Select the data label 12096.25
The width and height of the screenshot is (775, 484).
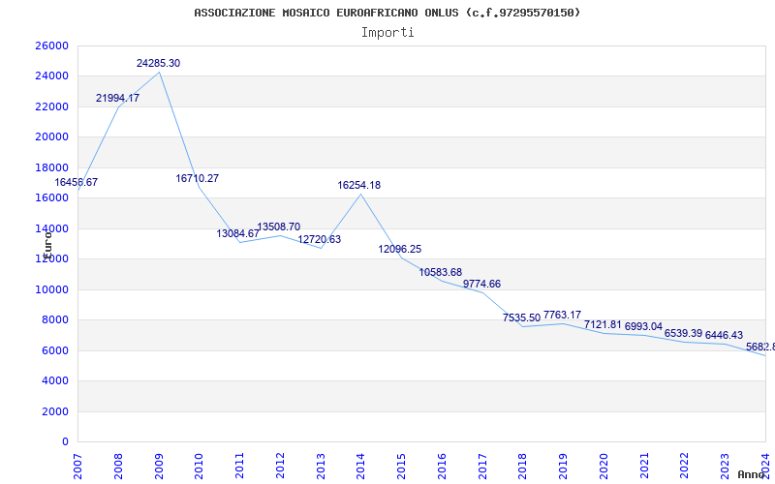[400, 249]
